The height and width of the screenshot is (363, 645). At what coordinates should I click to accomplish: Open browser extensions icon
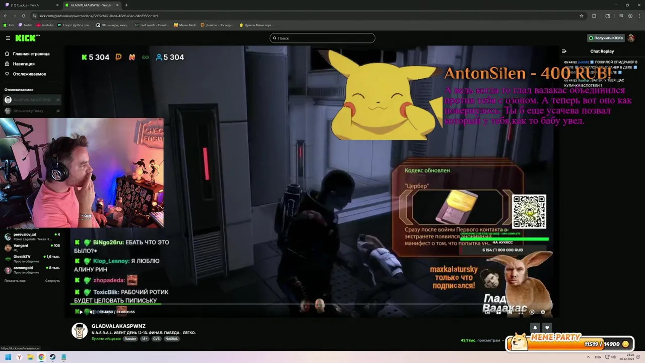594,16
